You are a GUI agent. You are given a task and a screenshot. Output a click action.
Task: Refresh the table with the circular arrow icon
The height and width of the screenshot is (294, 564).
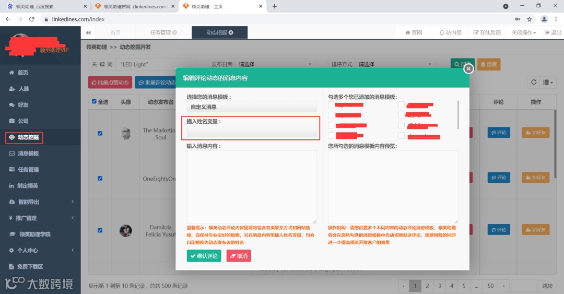[533, 83]
